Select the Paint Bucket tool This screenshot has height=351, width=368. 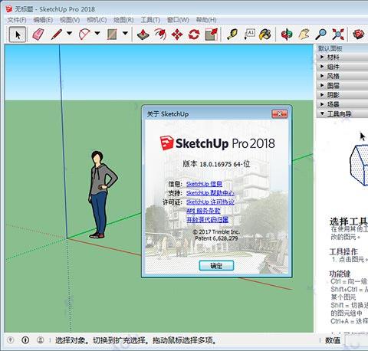coord(265,34)
